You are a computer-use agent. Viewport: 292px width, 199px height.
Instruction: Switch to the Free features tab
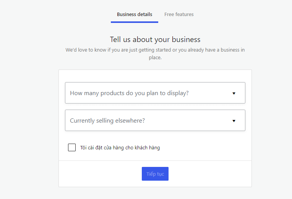pos(179,15)
